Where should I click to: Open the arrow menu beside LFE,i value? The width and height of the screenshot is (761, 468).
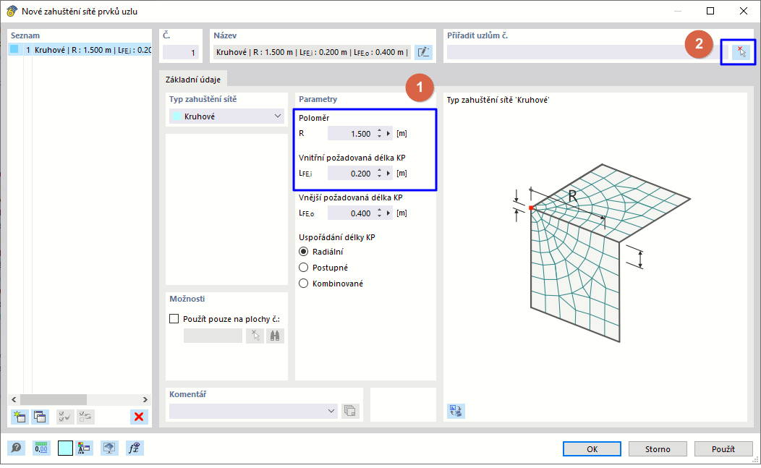click(388, 174)
